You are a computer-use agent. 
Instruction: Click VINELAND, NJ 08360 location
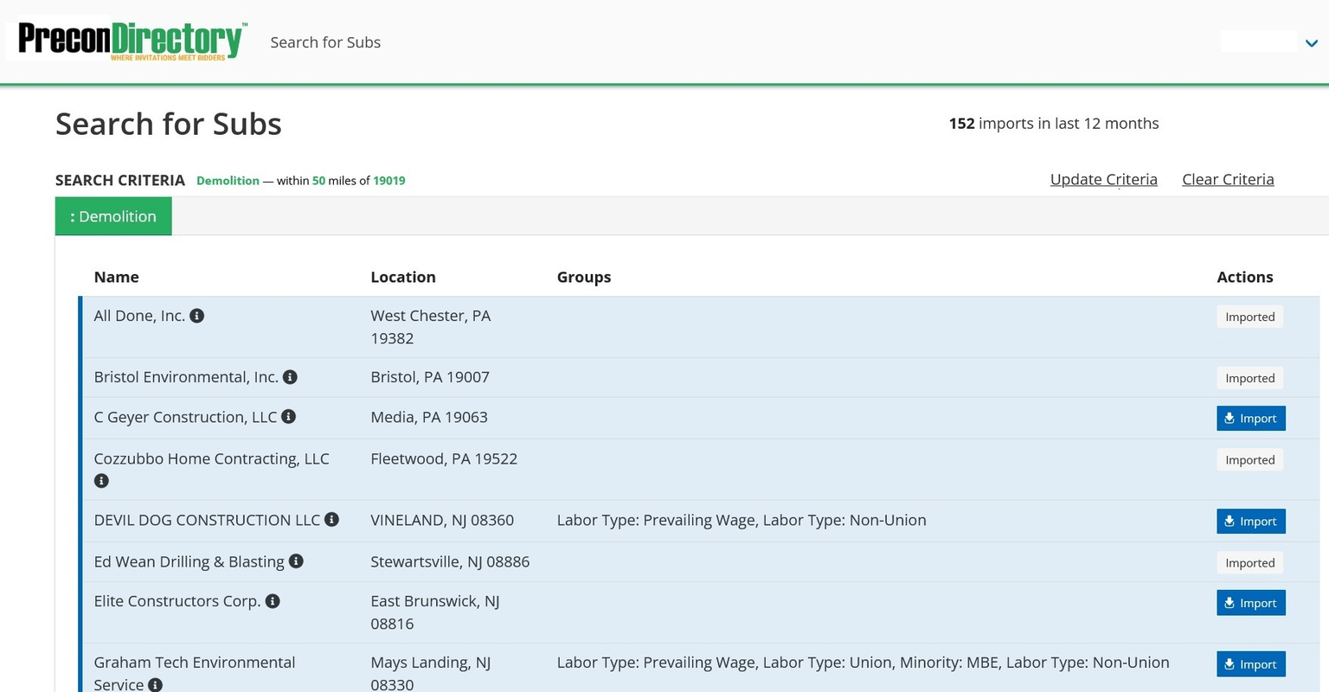(x=442, y=520)
